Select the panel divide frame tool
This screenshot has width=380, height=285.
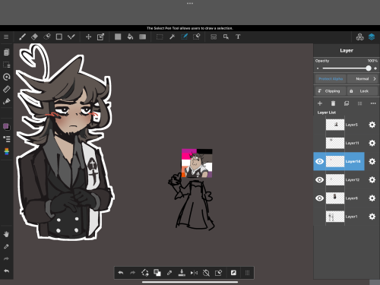tap(214, 37)
